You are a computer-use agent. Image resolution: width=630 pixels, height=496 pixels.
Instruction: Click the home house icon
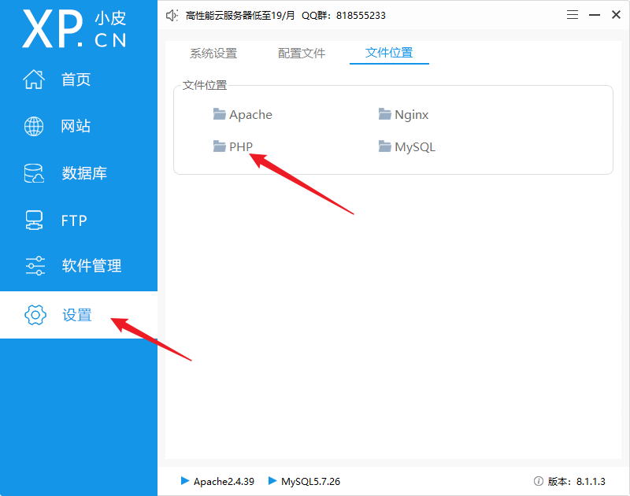pyautogui.click(x=34, y=79)
